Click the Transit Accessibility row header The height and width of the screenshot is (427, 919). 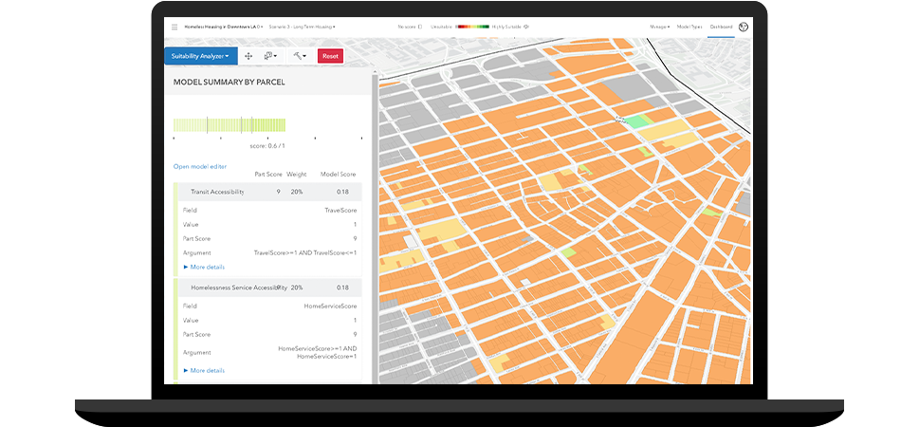[x=270, y=192]
